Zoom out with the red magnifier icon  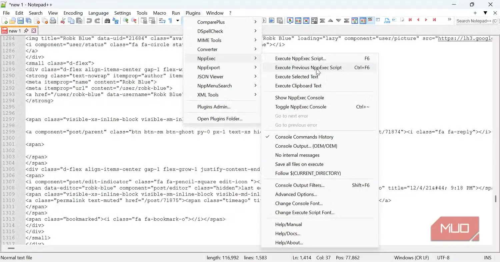click(134, 21)
